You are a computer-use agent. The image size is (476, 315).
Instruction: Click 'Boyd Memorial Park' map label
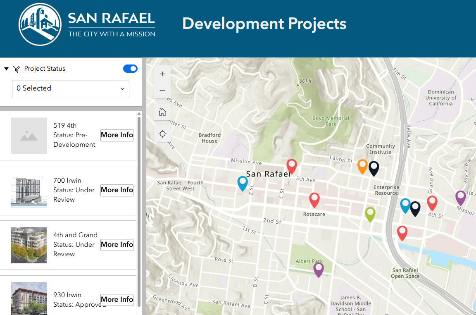(x=331, y=121)
